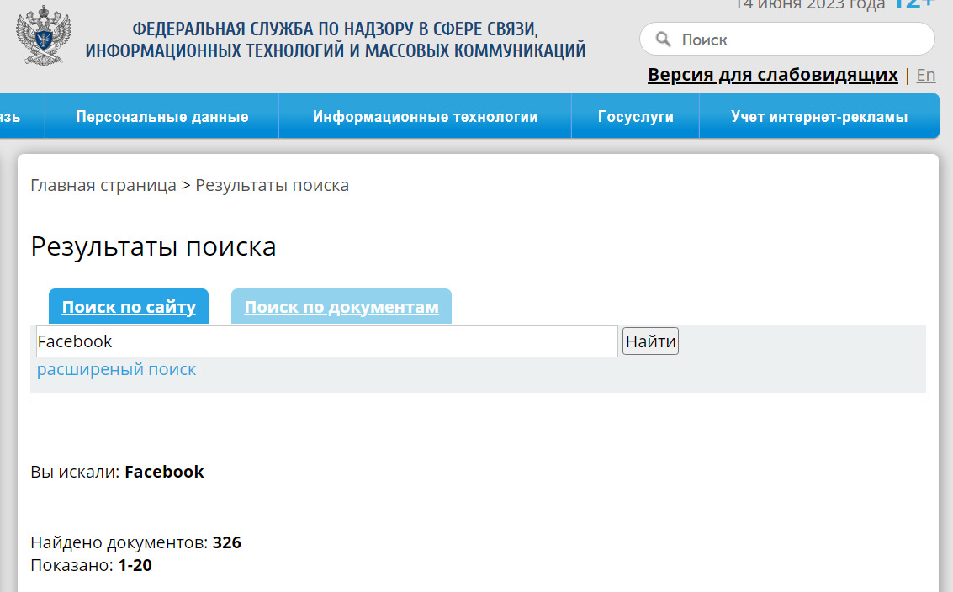The height and width of the screenshot is (592, 953).
Task: Open the Госуслуги menu item
Action: coord(635,117)
